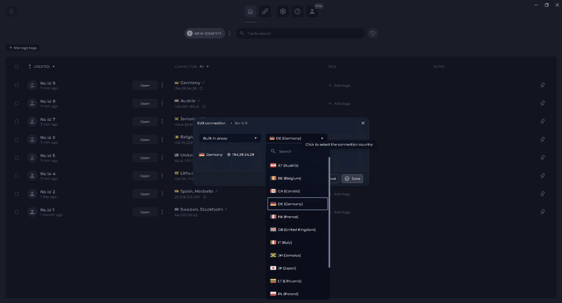The image size is (562, 303).
Task: Pin the No id 6 identity
Action: [543, 140]
